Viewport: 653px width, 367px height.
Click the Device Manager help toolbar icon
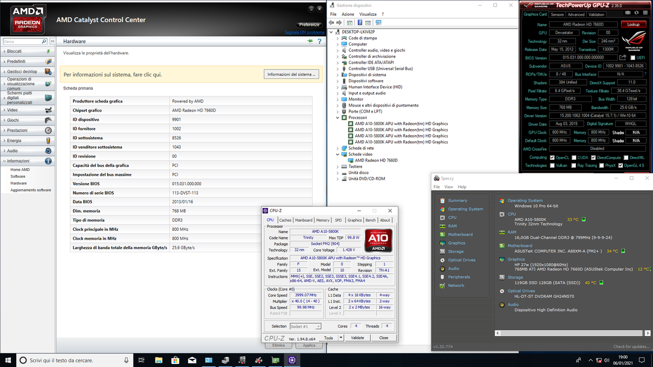click(360, 23)
